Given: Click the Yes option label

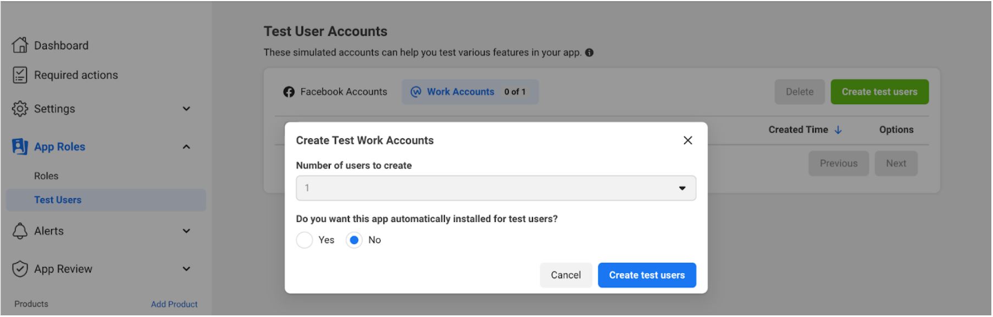Looking at the screenshot, I should pyautogui.click(x=326, y=240).
